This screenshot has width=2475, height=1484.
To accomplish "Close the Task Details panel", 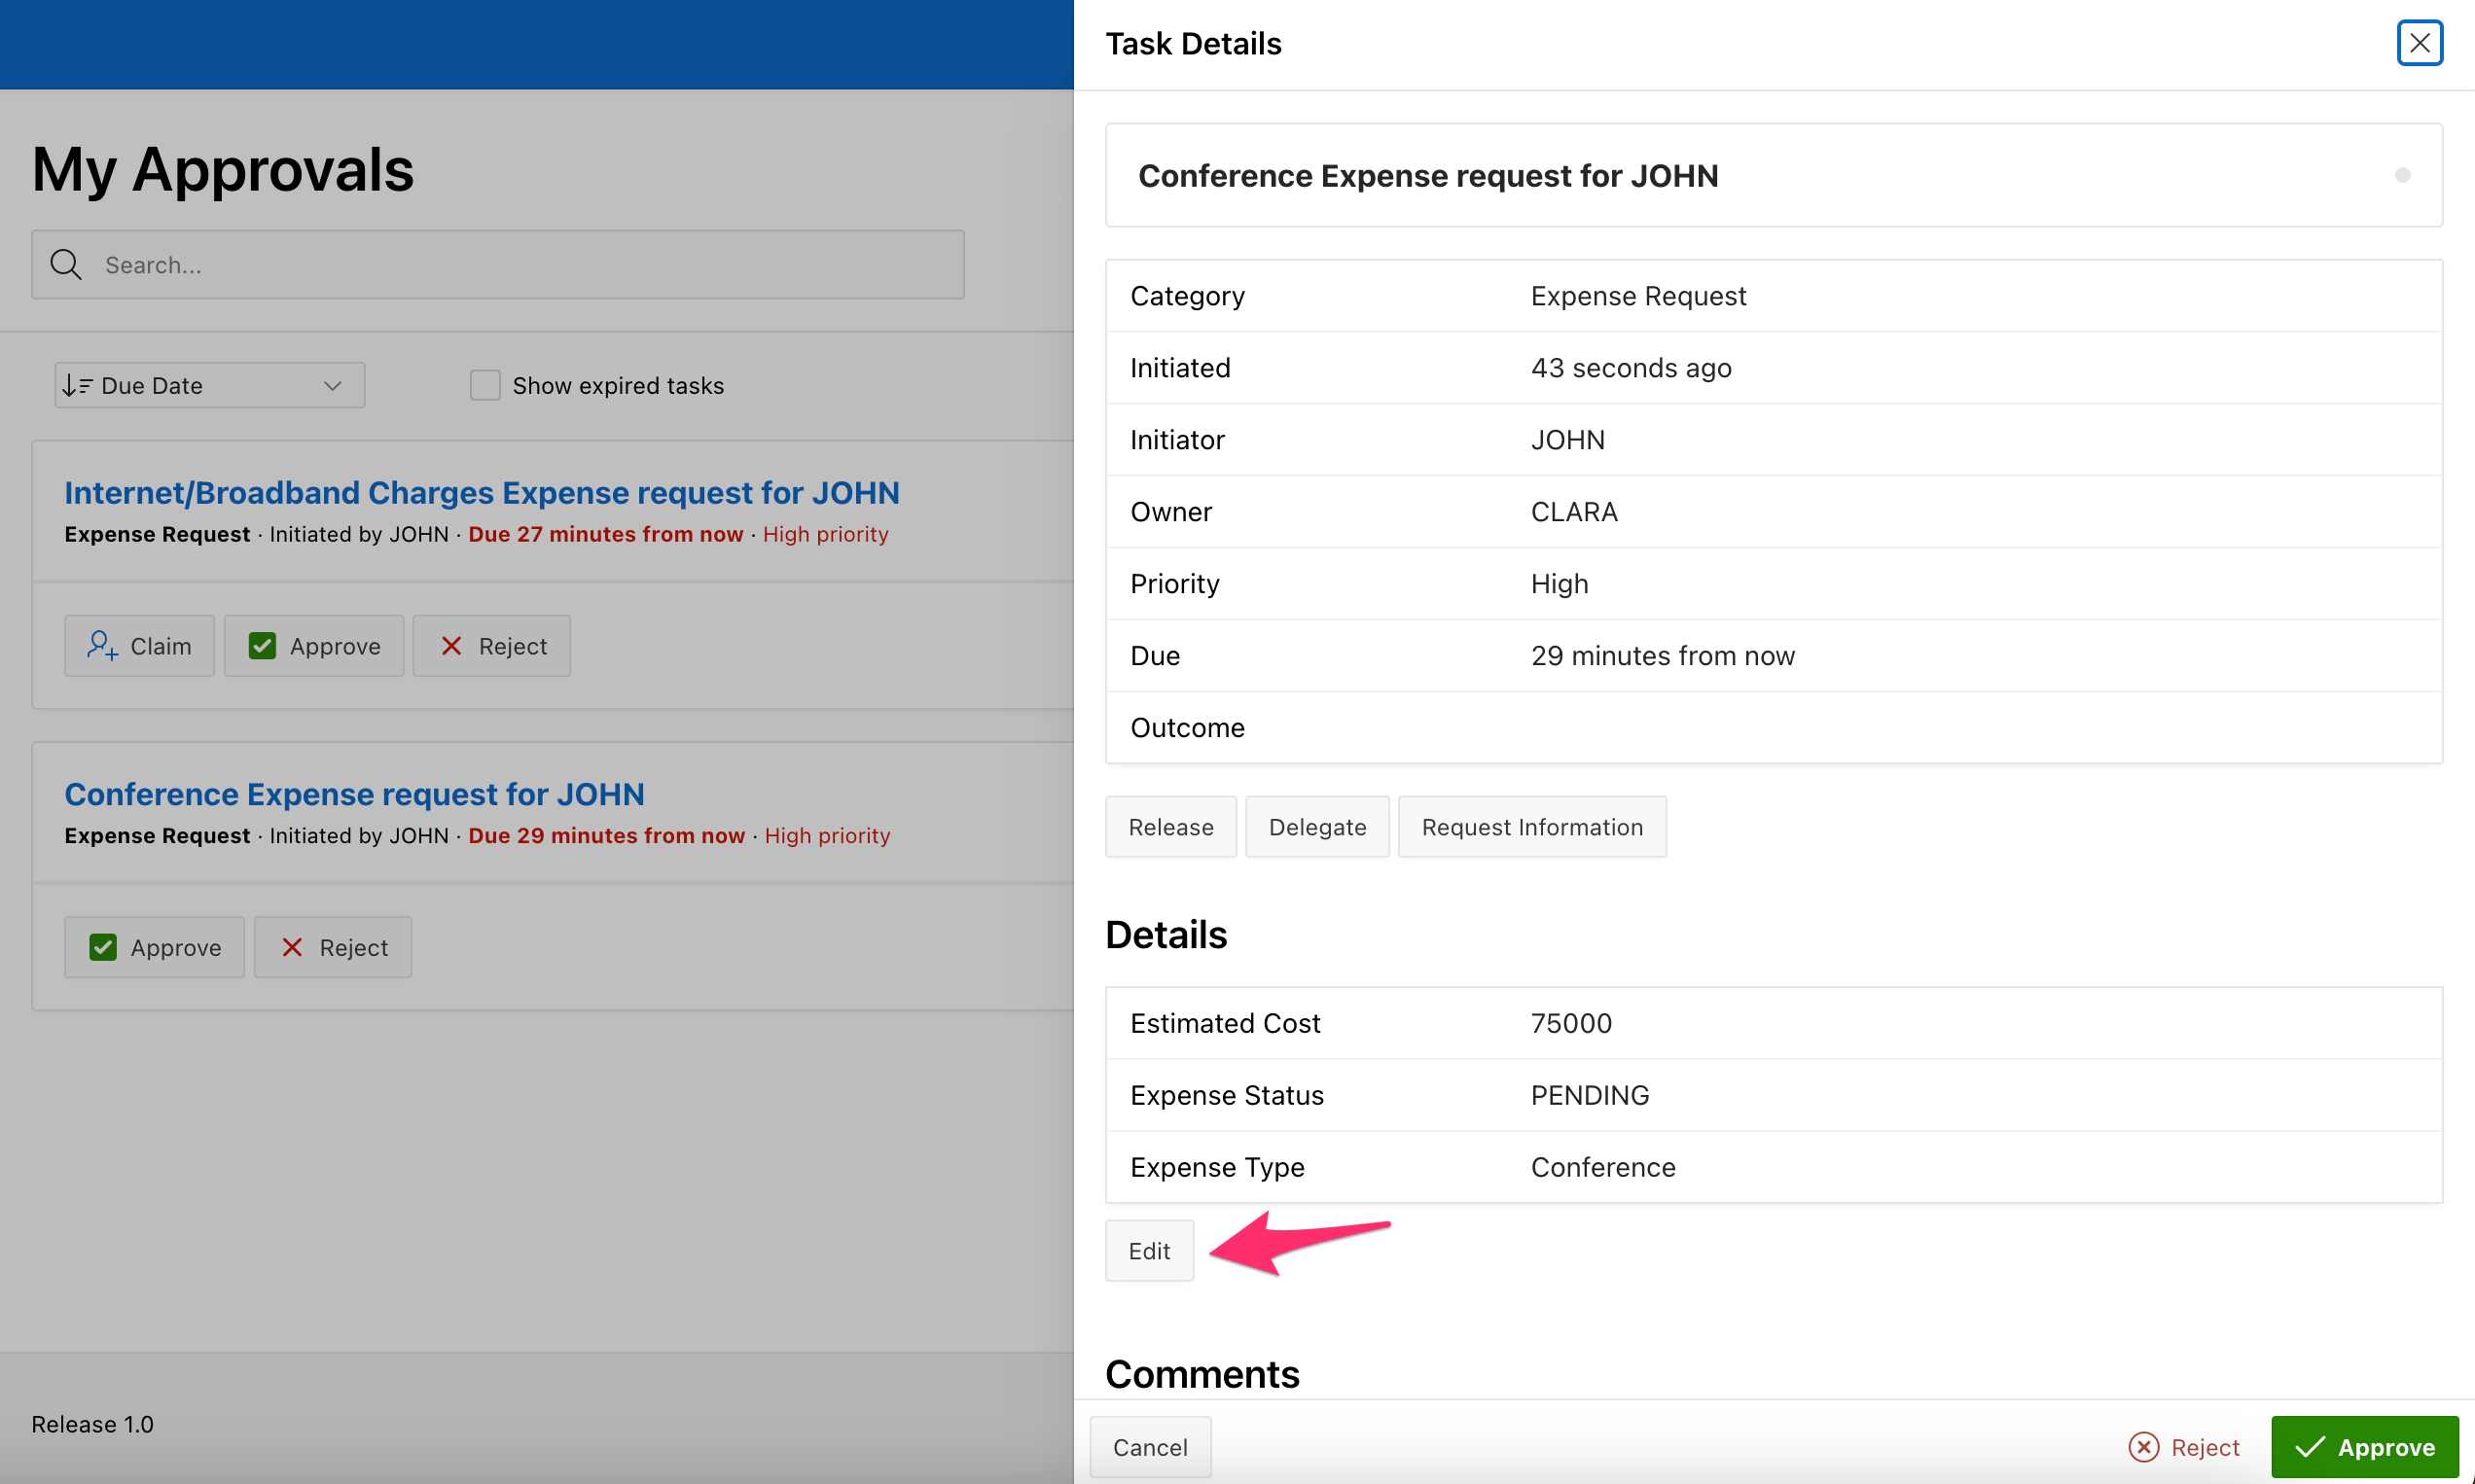I will tap(2419, 43).
